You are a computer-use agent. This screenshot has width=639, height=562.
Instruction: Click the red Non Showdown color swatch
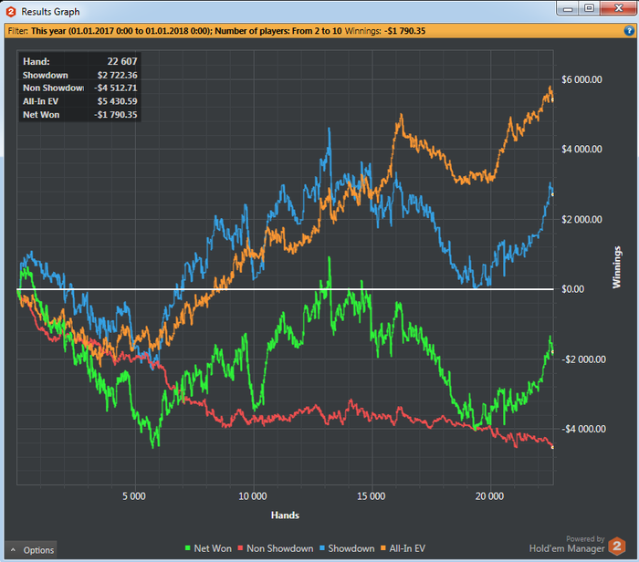click(240, 548)
